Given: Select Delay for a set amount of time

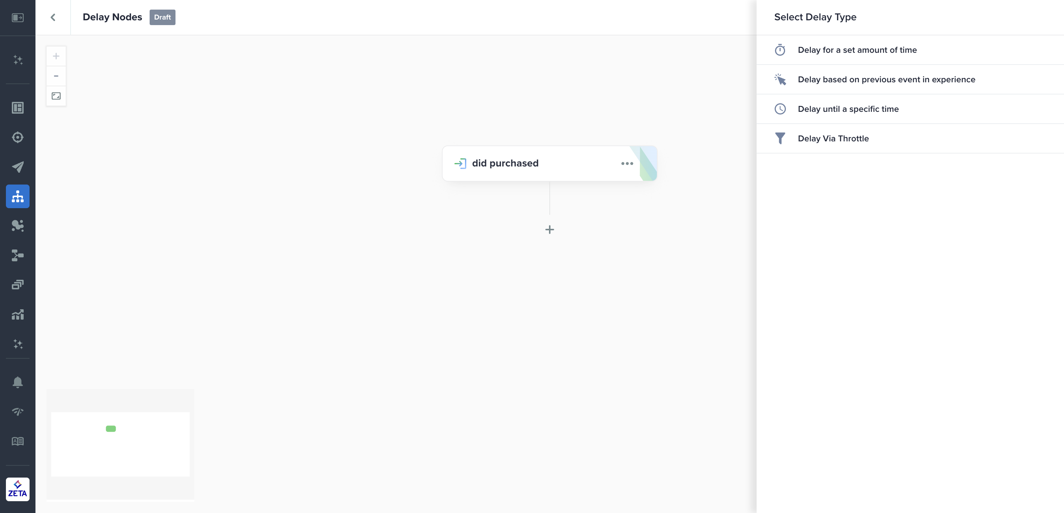Looking at the screenshot, I should (857, 50).
